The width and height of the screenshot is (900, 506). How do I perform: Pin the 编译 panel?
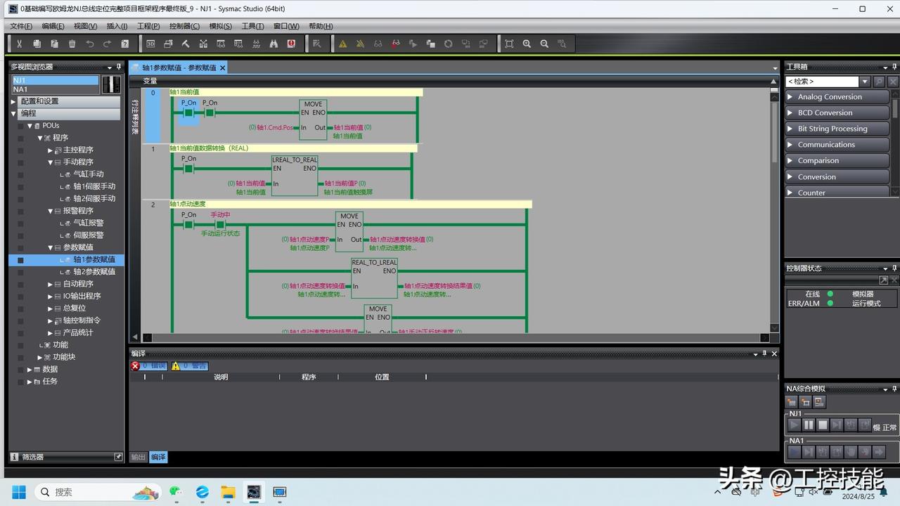coord(764,353)
